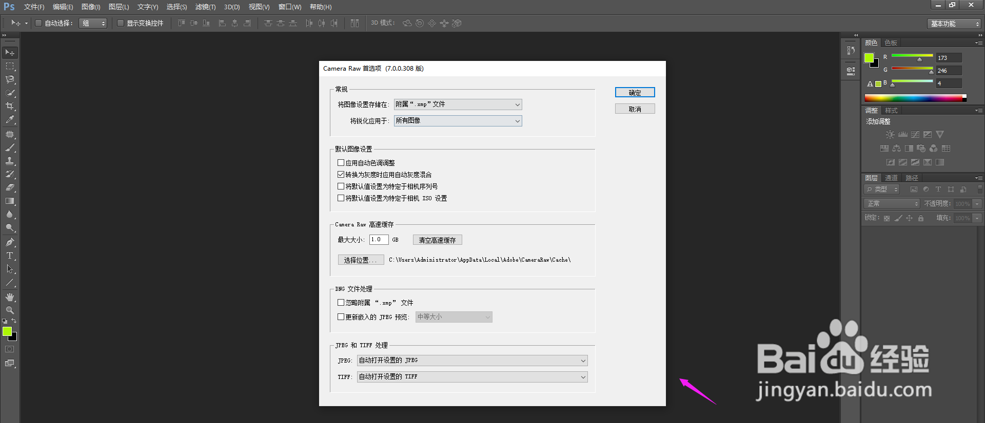
Task: Select the Eyedropper tool
Action: tap(10, 119)
